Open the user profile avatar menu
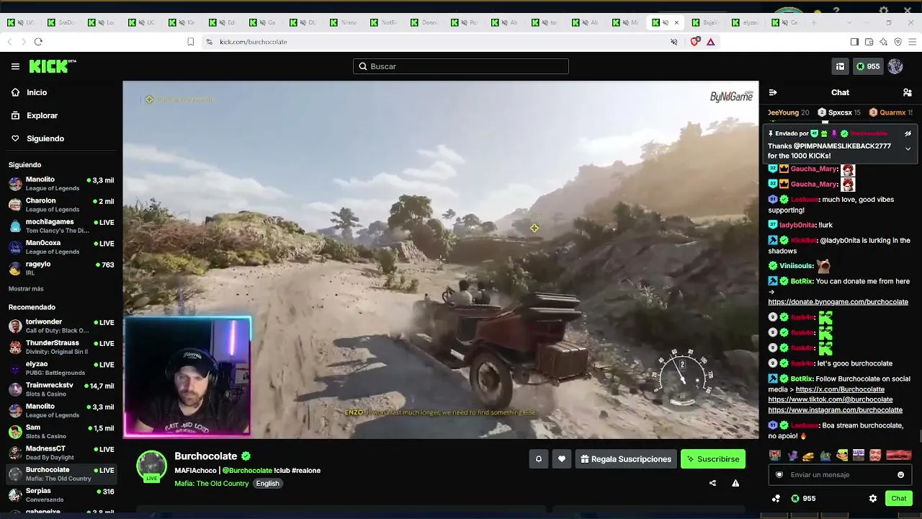 pyautogui.click(x=895, y=66)
